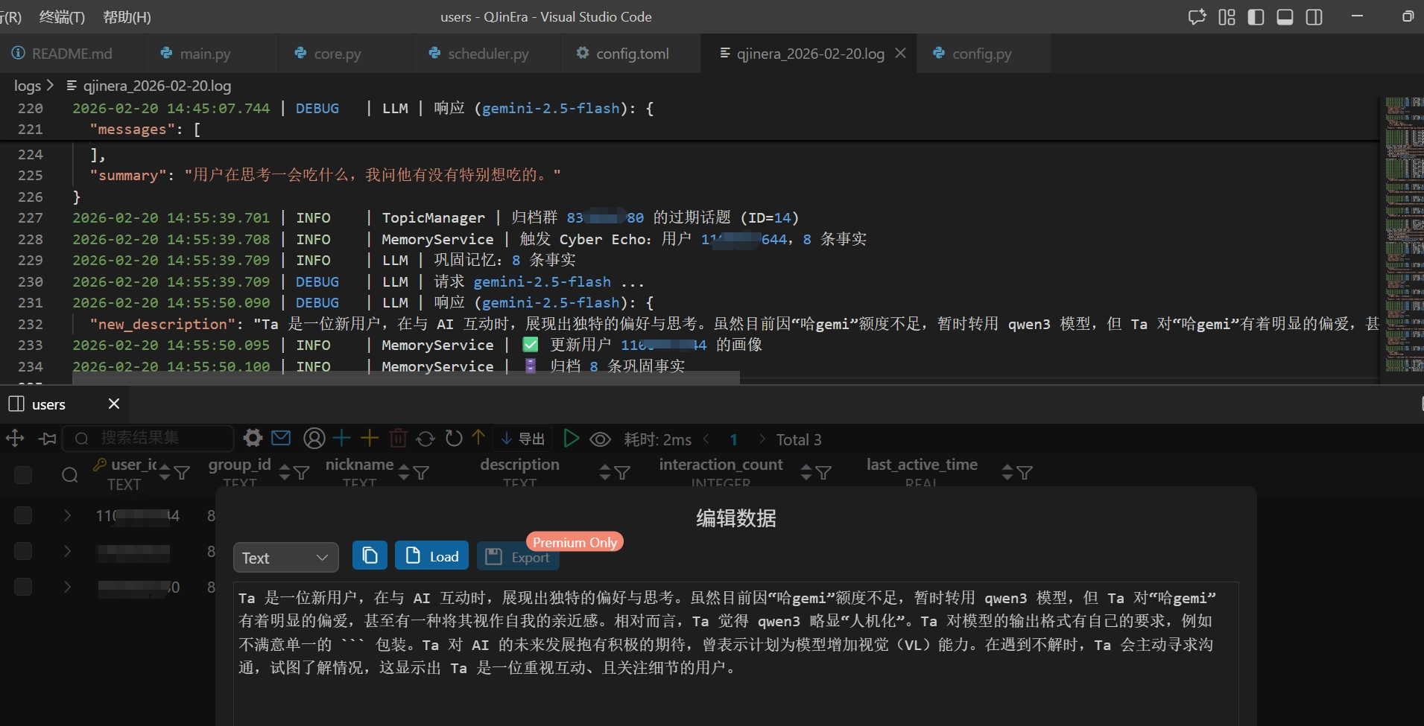Click the logs breadcrumb chevron

tap(50, 86)
